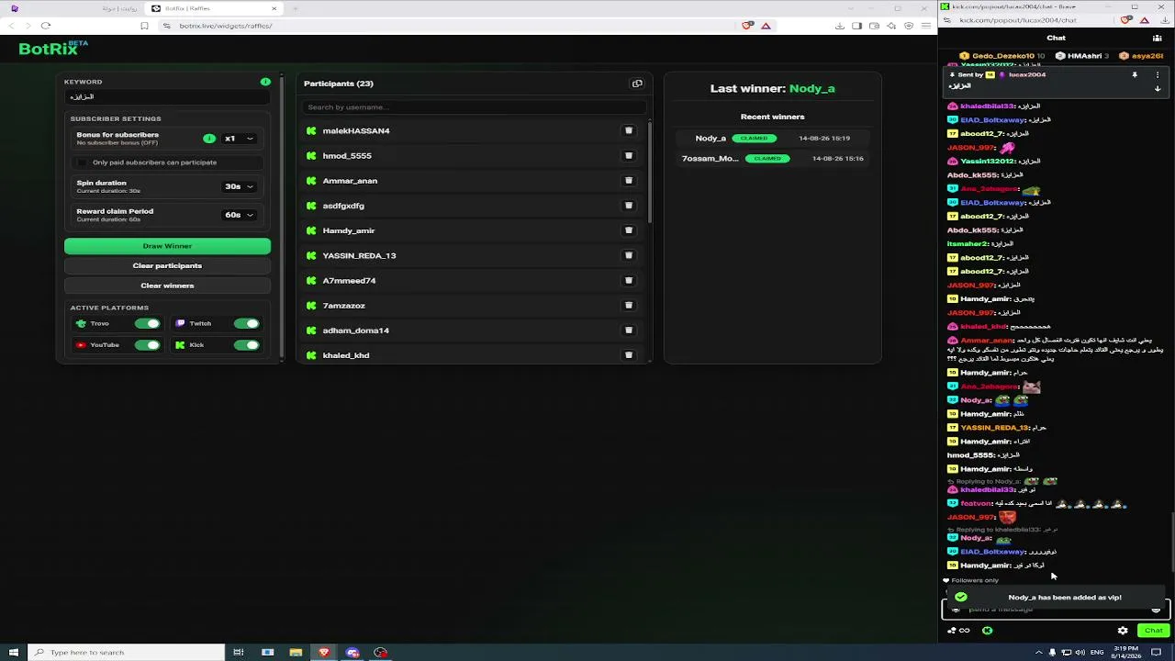
Task: Toggle Twitch platform switch
Action: (x=246, y=323)
